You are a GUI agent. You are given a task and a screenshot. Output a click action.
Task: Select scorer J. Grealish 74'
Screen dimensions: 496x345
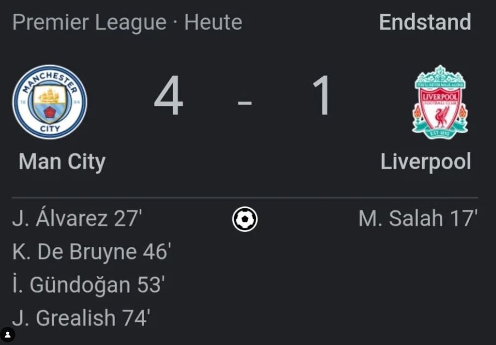click(x=81, y=318)
